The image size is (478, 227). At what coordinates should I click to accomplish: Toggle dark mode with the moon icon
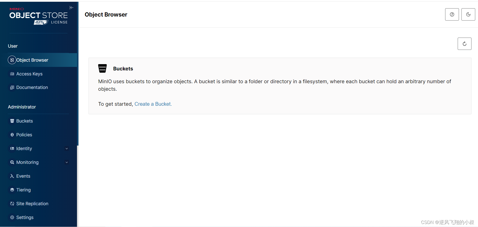click(x=468, y=15)
